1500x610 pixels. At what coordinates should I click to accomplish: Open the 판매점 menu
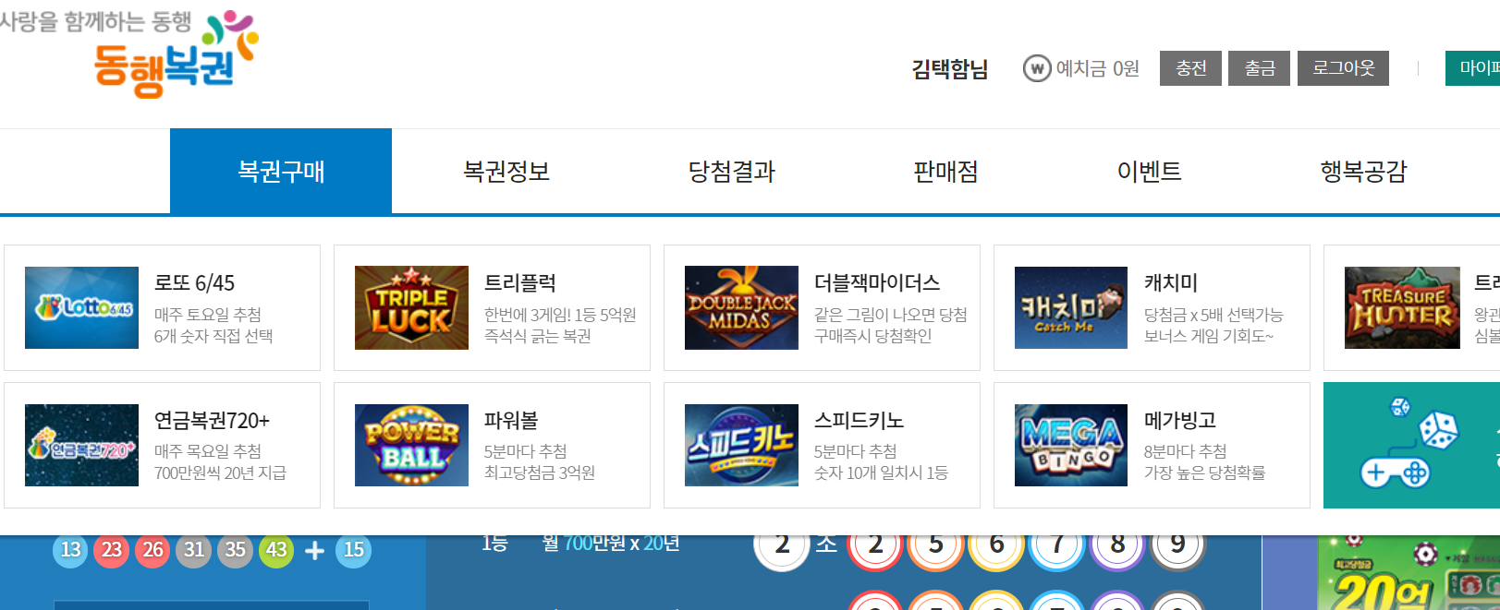(x=945, y=172)
